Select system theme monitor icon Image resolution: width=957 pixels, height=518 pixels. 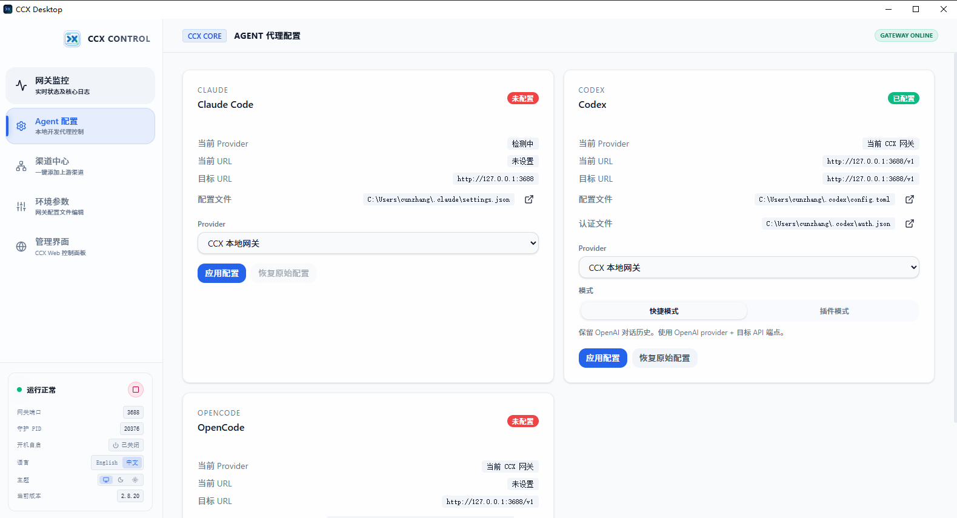point(106,480)
